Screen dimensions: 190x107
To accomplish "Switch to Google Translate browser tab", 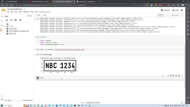I will pyautogui.click(x=16, y=1).
